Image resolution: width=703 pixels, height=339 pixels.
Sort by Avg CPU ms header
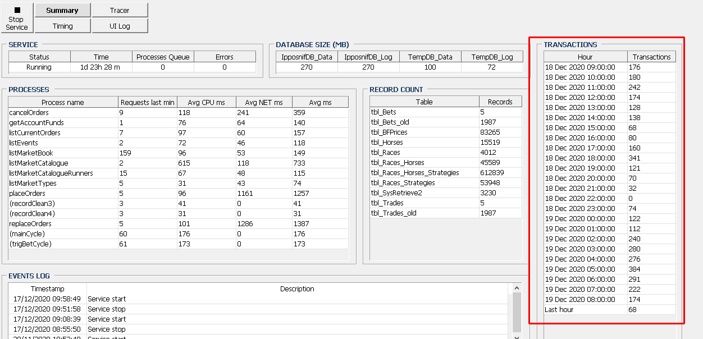click(x=206, y=102)
